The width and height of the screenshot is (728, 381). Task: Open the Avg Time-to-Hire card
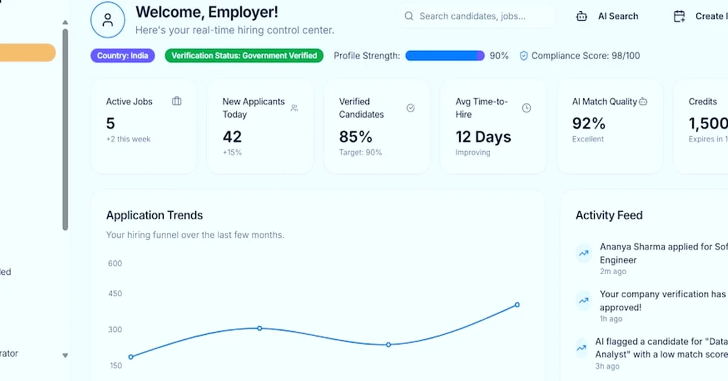493,126
